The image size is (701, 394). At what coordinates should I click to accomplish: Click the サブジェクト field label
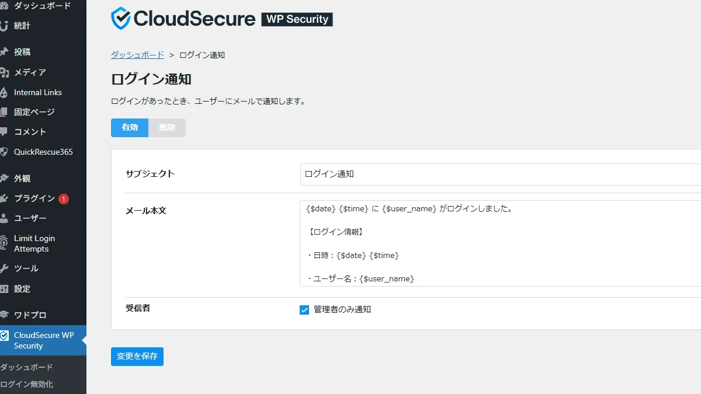click(x=150, y=174)
